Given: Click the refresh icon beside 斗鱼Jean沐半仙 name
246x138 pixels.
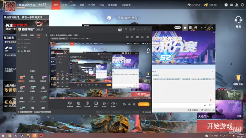Looking at the screenshot, I should click(109, 18).
